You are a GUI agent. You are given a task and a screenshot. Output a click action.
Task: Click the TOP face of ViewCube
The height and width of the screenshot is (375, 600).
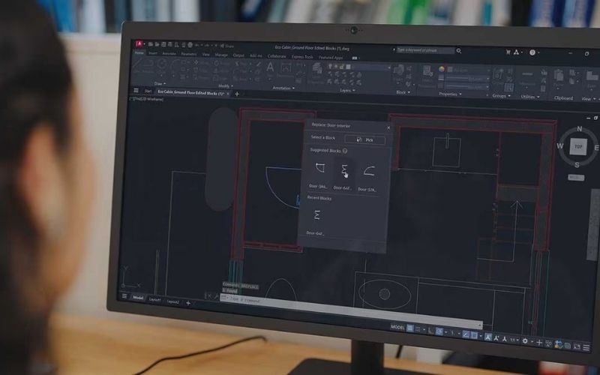[x=577, y=147]
